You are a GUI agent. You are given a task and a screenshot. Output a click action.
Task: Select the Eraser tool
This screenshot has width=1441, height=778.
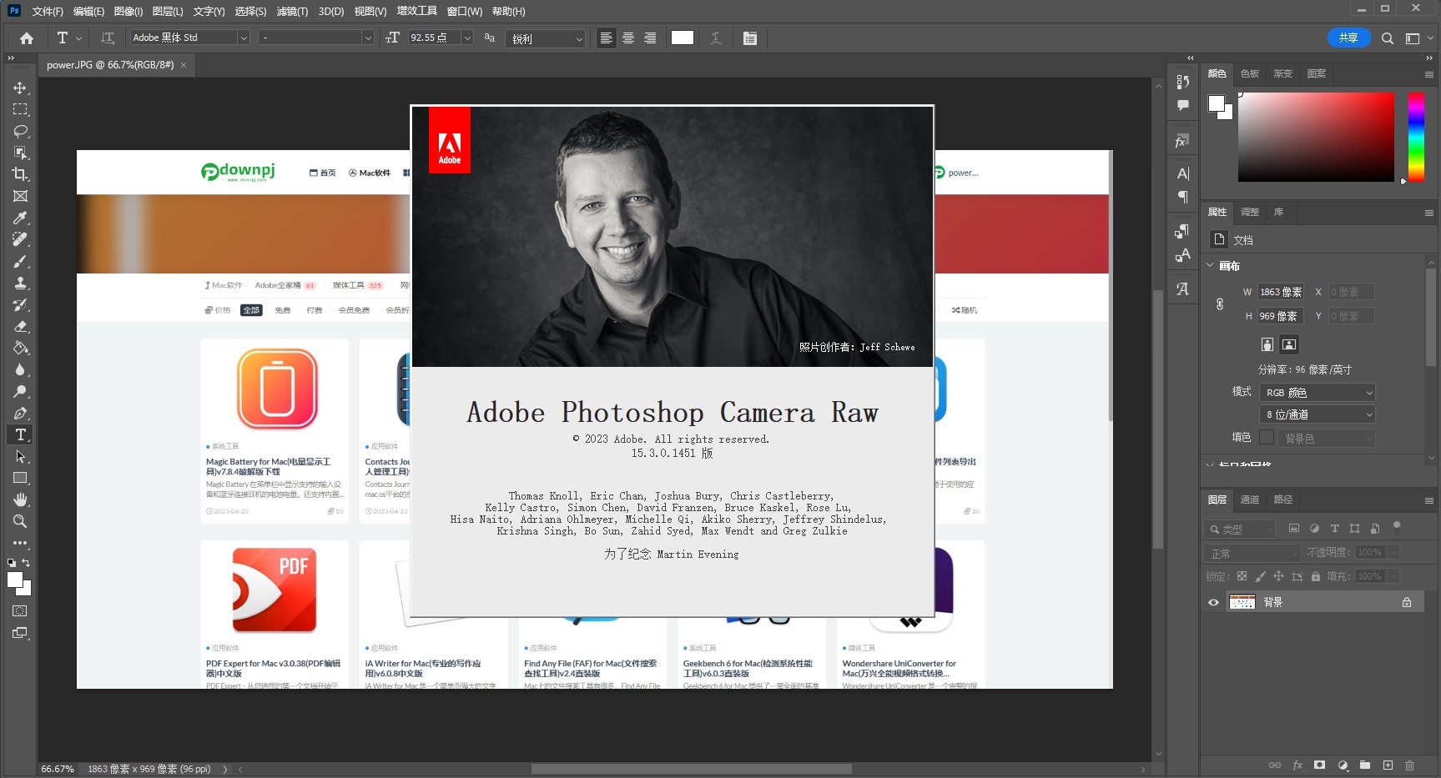tap(20, 327)
